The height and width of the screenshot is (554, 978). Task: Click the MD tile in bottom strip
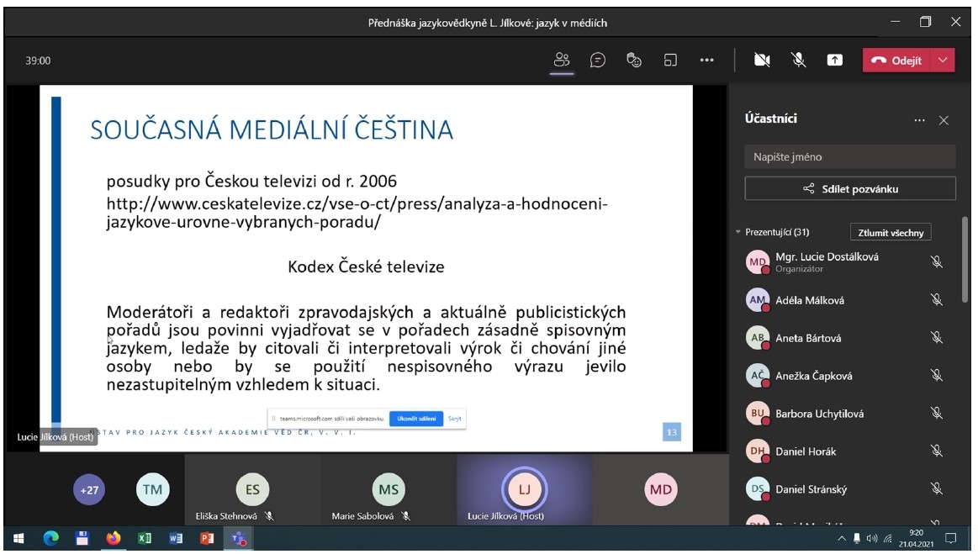[x=660, y=490]
